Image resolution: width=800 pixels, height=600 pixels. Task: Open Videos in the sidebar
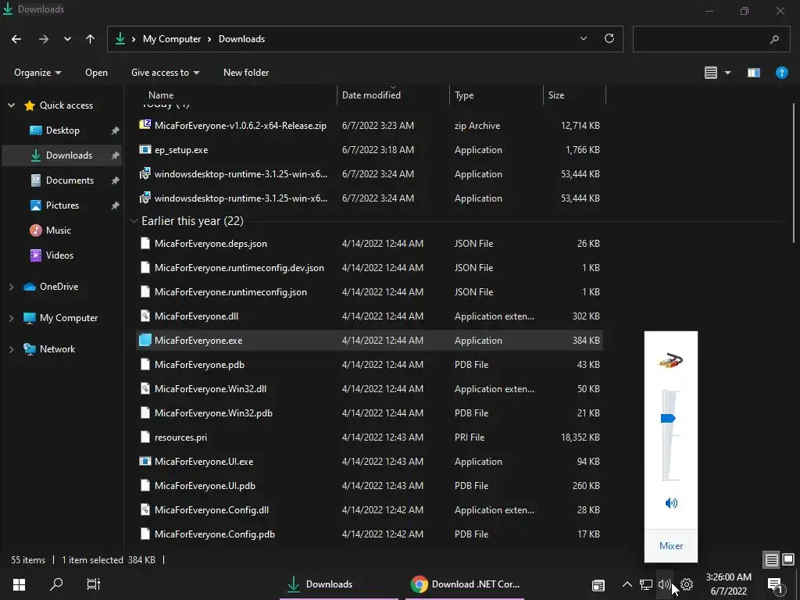click(x=59, y=255)
